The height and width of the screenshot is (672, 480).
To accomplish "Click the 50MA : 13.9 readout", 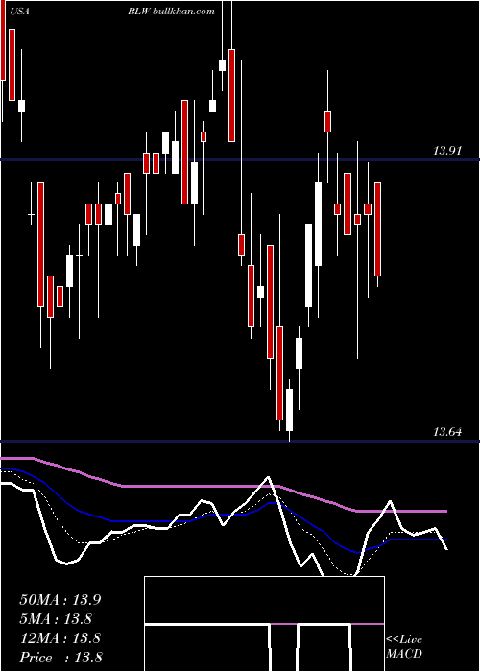I will [60, 600].
